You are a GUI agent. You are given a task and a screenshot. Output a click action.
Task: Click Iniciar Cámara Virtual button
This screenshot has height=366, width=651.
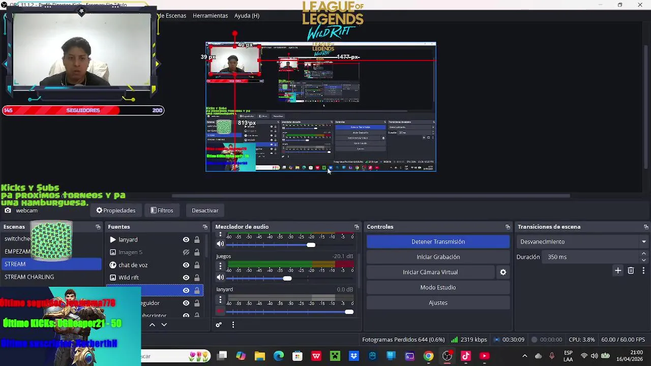tap(430, 272)
